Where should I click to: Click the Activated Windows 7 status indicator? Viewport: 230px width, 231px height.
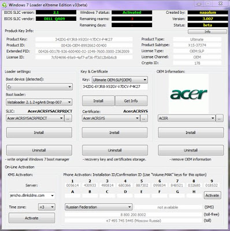[x=132, y=13]
